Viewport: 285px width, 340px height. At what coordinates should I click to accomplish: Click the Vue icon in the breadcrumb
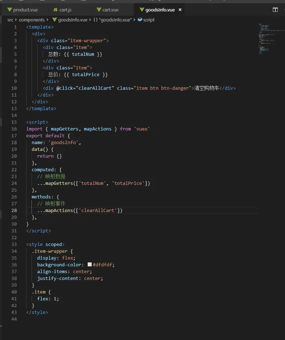(x=54, y=20)
